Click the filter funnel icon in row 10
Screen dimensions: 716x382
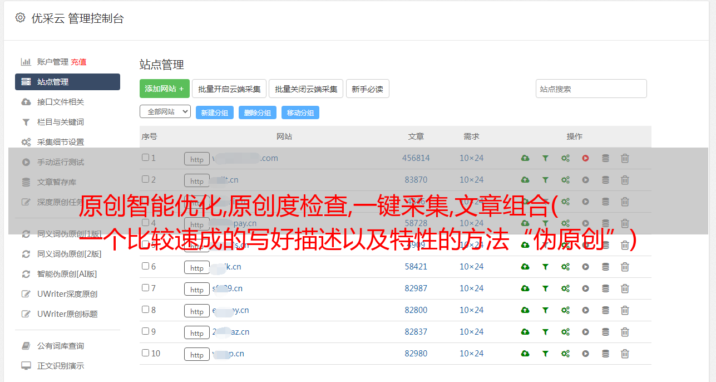coord(545,354)
